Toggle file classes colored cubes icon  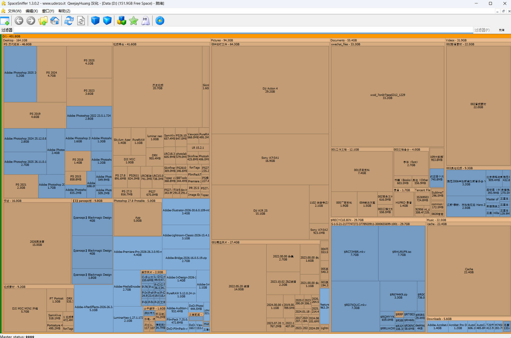pos(122,21)
